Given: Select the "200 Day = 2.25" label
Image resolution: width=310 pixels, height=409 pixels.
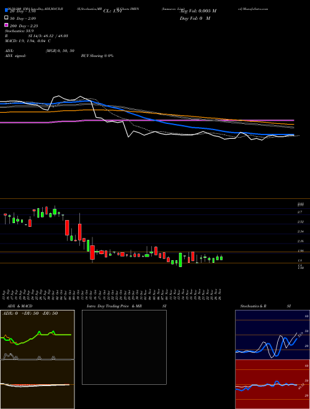Looking at the screenshot, I should 24,25.
